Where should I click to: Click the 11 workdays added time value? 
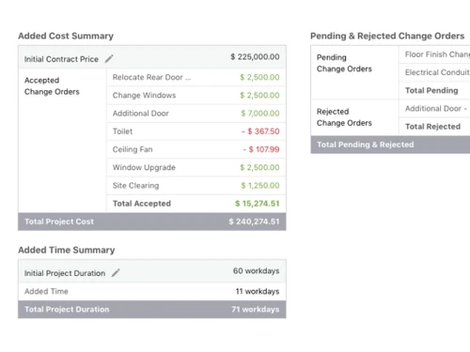[258, 291]
